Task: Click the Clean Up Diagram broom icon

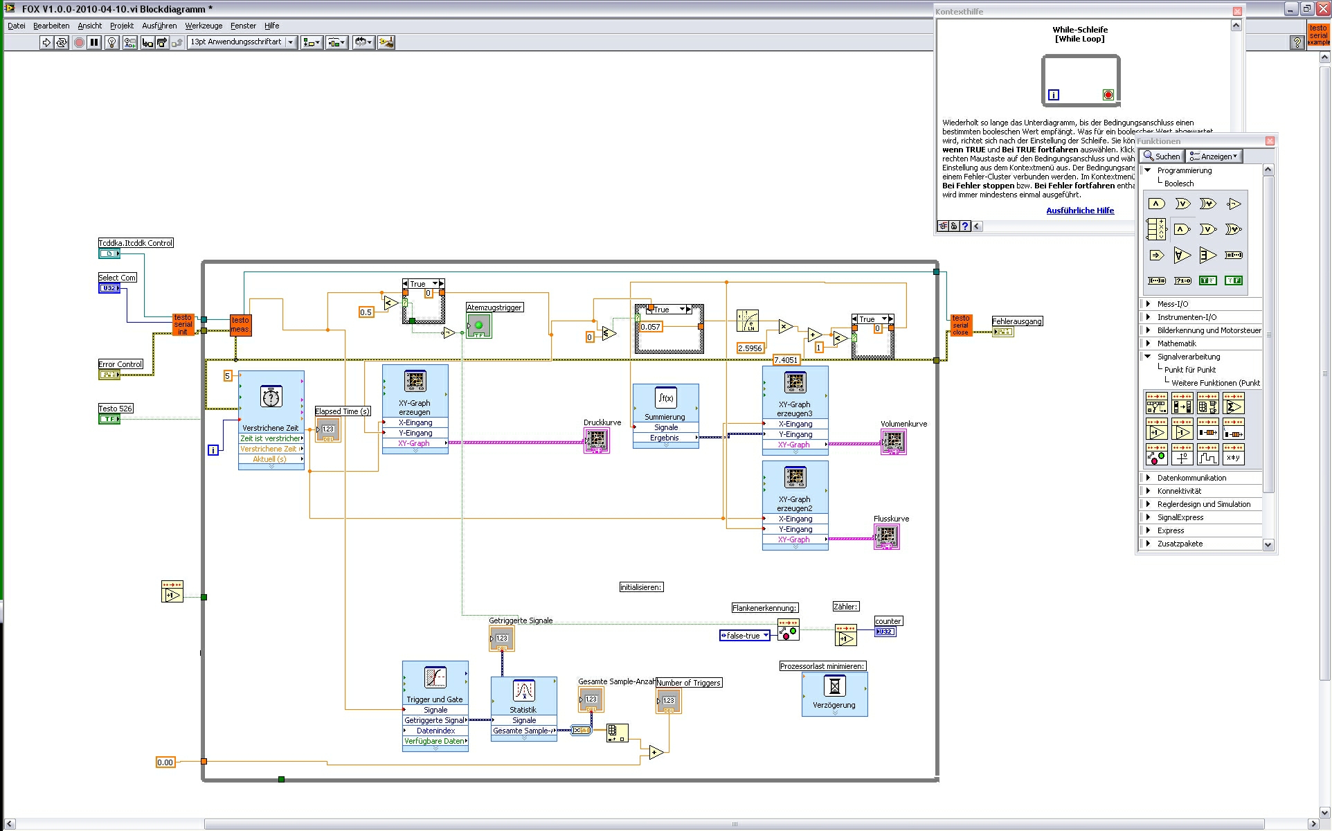Action: coord(386,43)
